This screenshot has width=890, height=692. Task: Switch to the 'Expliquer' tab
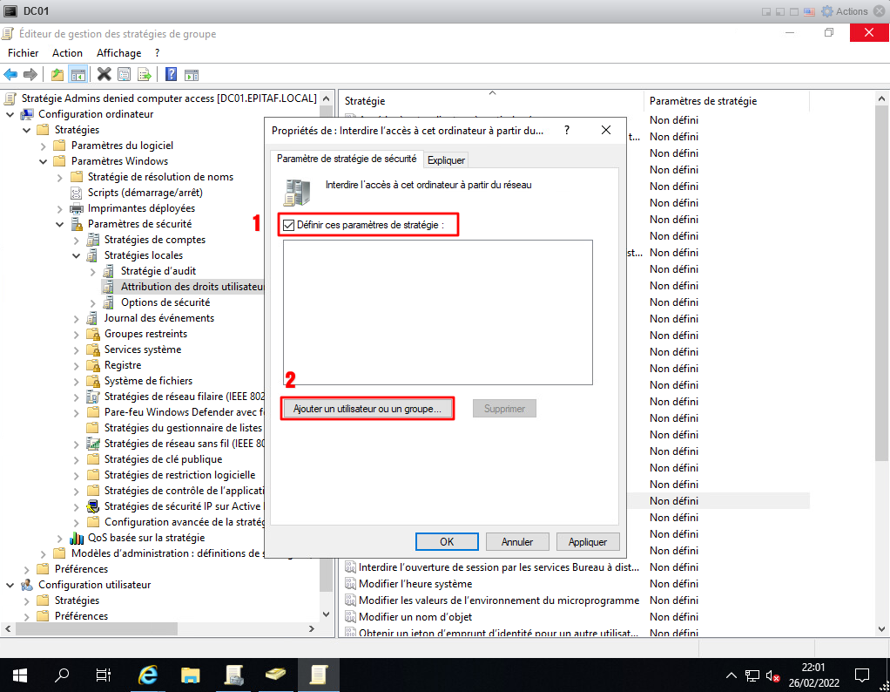point(446,159)
